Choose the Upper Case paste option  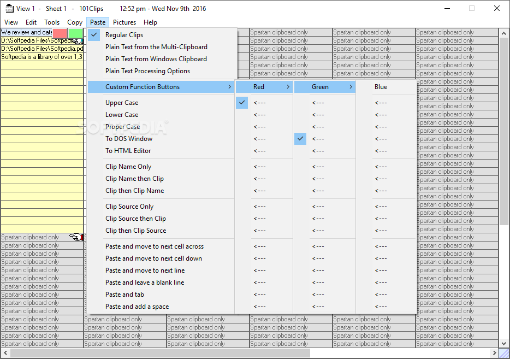pos(161,103)
